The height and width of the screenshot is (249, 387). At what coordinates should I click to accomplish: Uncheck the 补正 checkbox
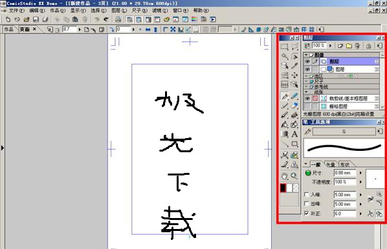[307, 214]
